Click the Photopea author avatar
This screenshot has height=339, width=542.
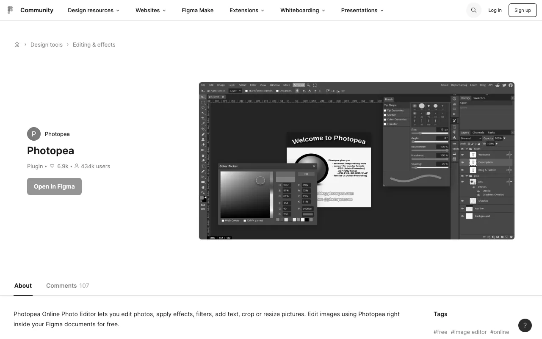coord(34,134)
